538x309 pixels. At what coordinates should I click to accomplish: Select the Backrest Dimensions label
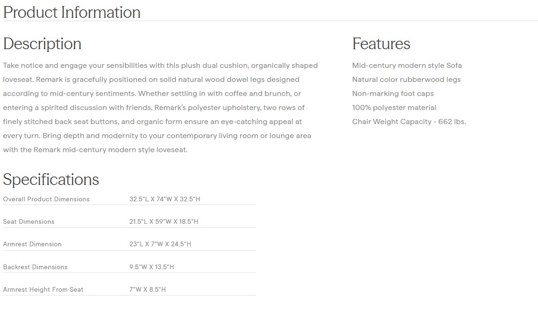tap(35, 267)
